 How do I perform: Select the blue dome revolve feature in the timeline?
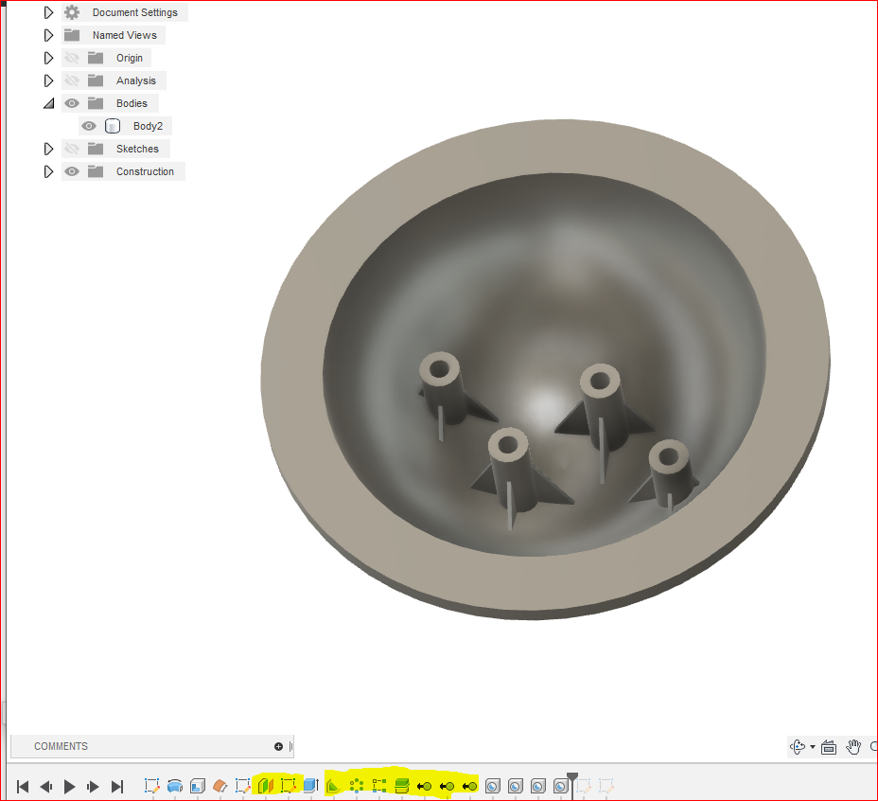click(175, 786)
